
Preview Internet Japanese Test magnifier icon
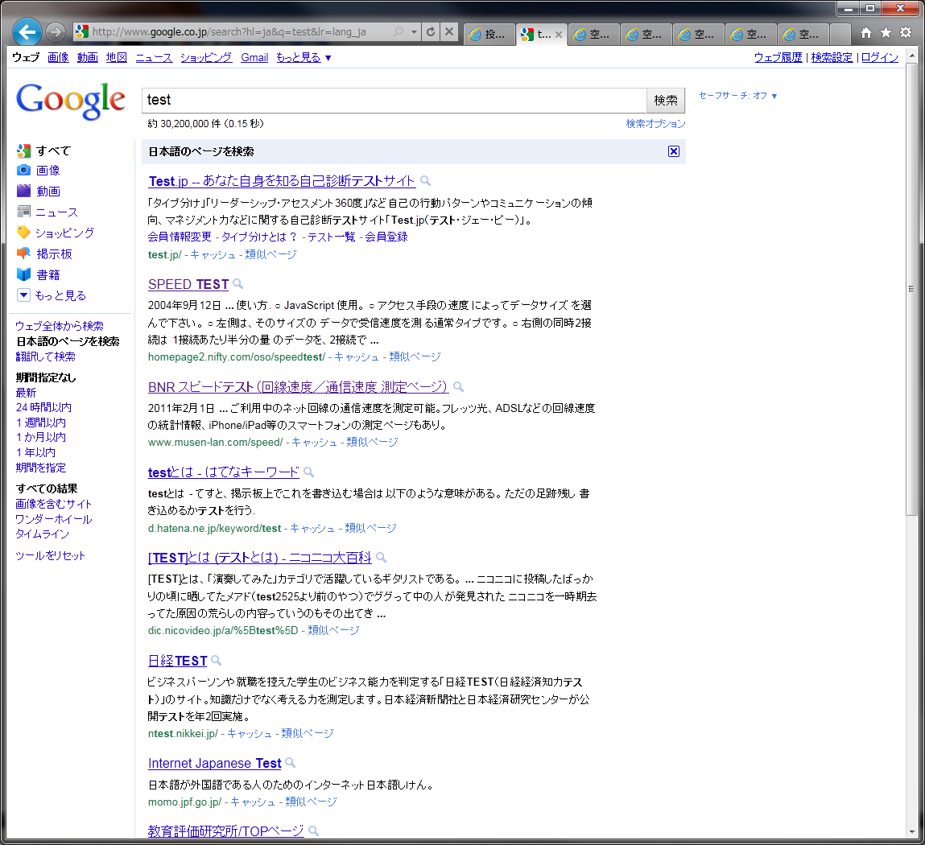(291, 763)
